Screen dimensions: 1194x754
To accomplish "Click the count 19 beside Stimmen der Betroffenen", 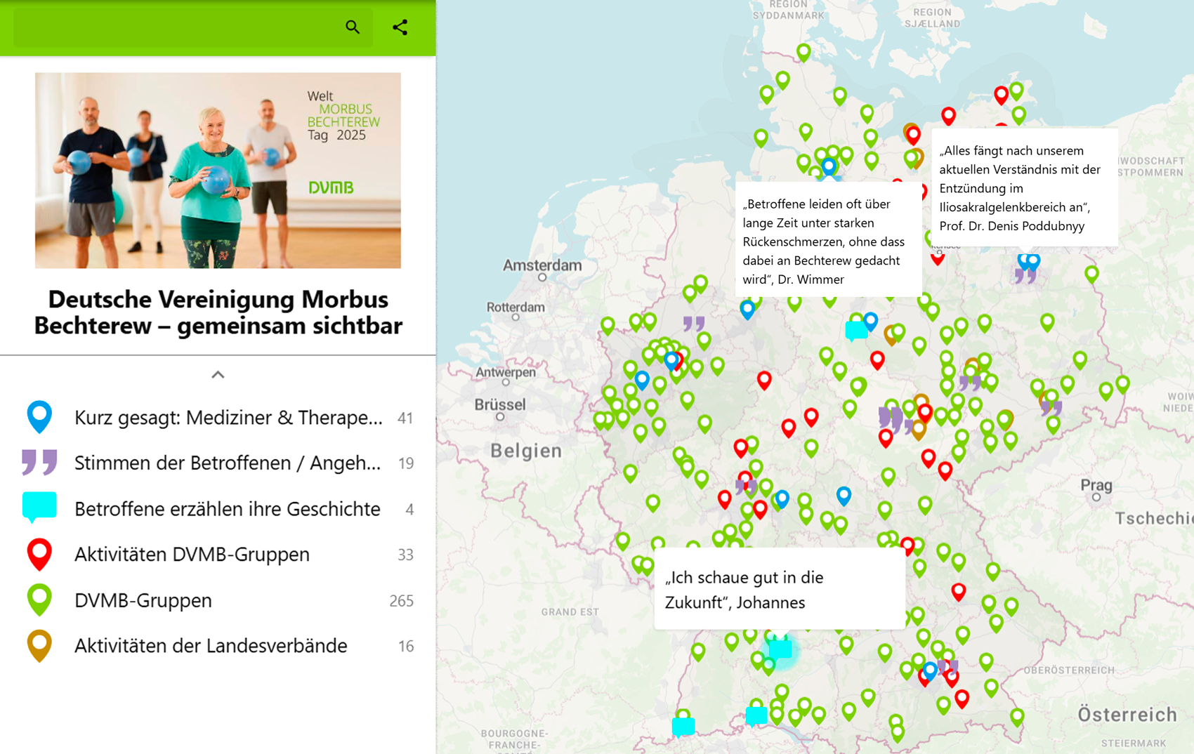I will tap(406, 463).
